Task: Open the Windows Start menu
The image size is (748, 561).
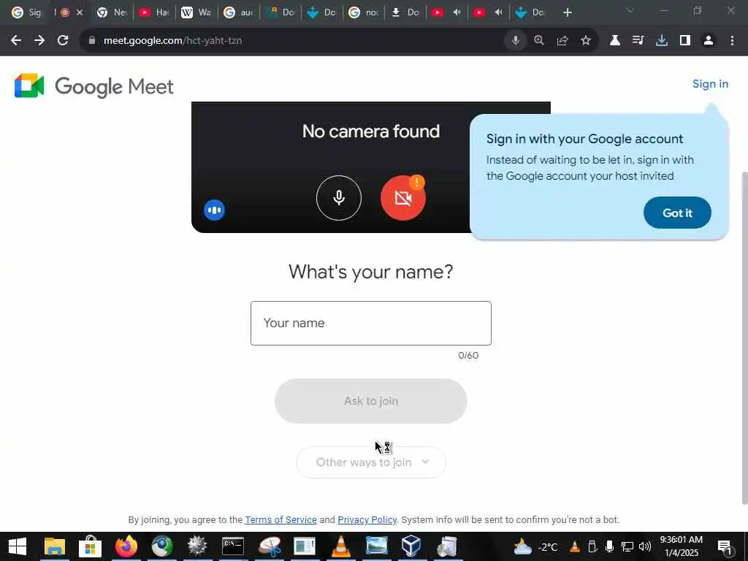Action: click(x=18, y=546)
